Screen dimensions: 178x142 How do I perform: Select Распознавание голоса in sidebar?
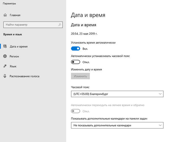pos(24,76)
